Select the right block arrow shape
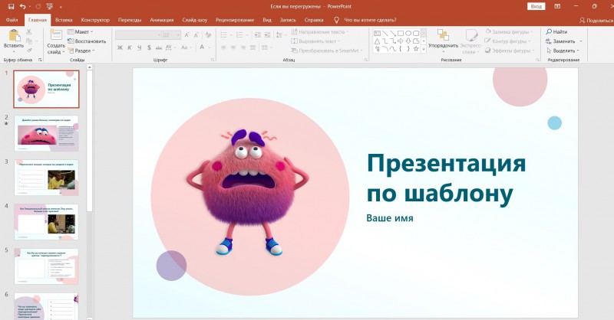The image size is (614, 320). tap(400, 41)
